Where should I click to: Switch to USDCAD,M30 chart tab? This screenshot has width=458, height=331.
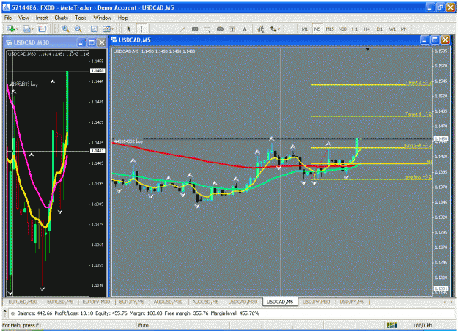[x=243, y=302]
